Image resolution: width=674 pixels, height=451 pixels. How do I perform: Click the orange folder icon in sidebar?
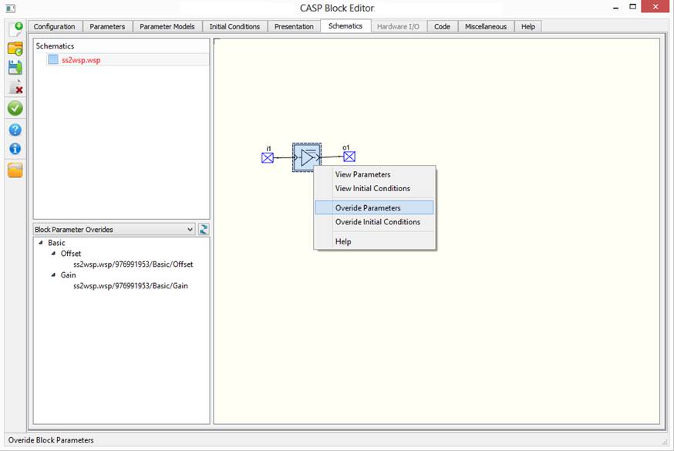coord(15,170)
